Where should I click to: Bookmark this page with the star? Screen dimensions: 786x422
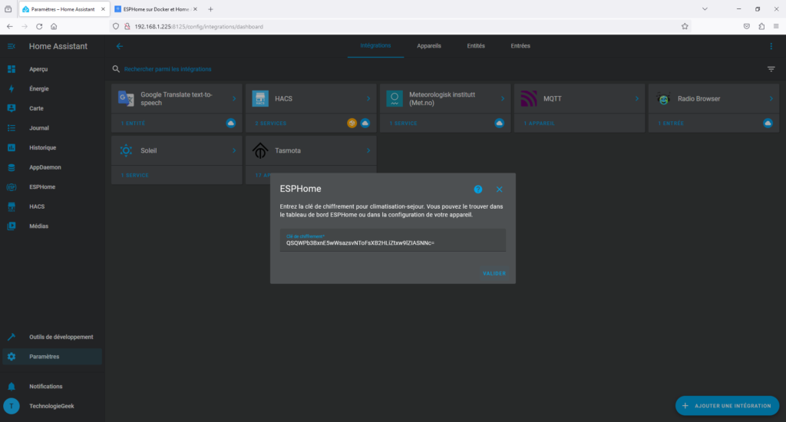685,27
